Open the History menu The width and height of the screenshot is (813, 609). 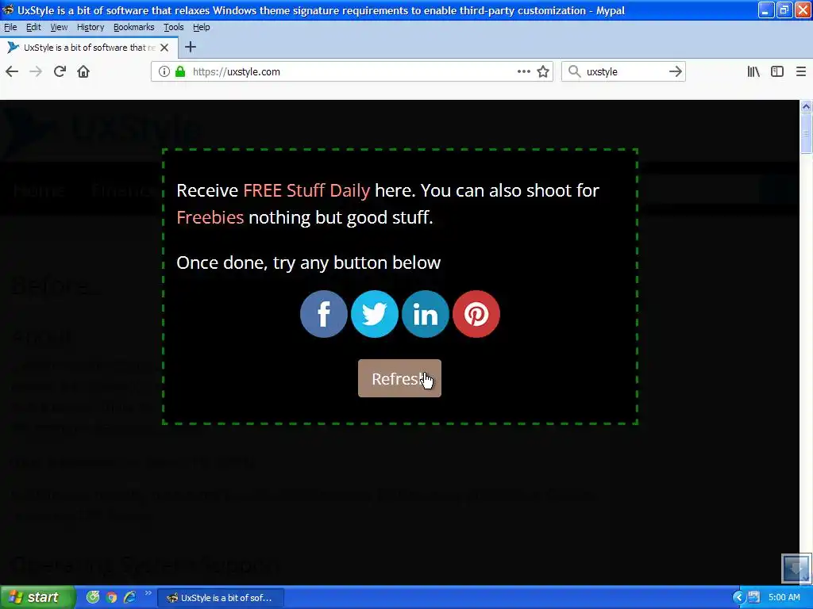click(91, 28)
